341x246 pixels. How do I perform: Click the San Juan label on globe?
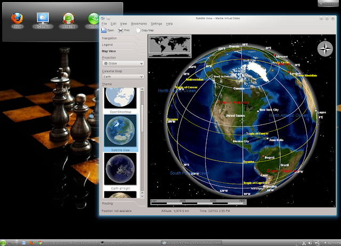pos(276,140)
